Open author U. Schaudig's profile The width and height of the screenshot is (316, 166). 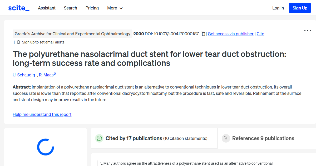coord(24,75)
